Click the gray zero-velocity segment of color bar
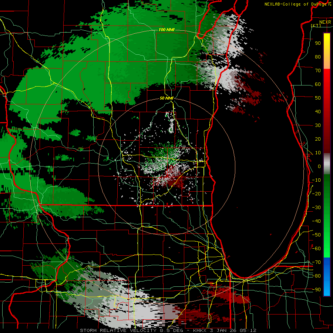The width and height of the screenshot is (333, 333). (x=327, y=164)
